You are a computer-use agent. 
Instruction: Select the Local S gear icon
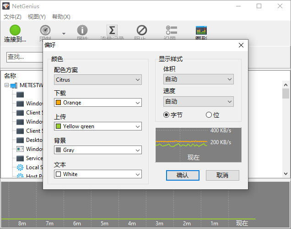click(20, 167)
